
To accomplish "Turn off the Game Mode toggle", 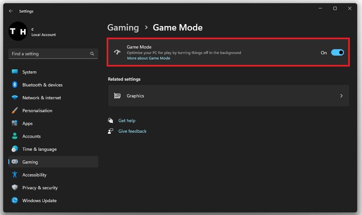I will (x=337, y=53).
